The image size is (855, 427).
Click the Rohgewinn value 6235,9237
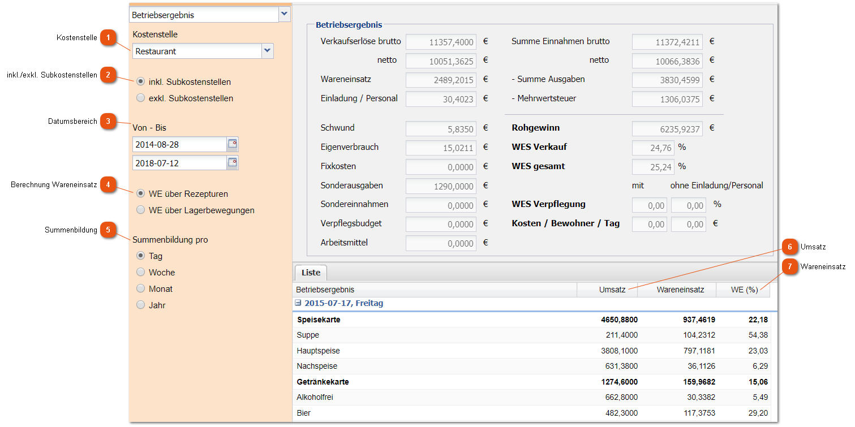click(667, 128)
